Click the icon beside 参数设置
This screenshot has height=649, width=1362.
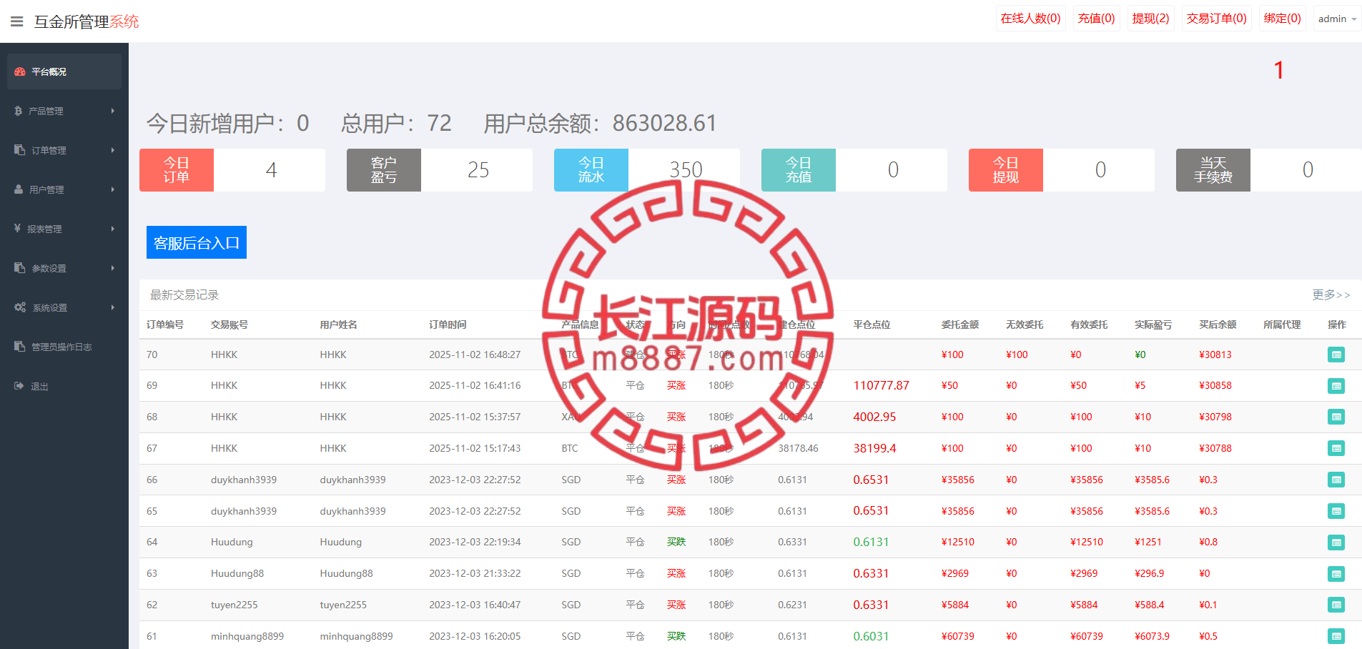tap(20, 268)
